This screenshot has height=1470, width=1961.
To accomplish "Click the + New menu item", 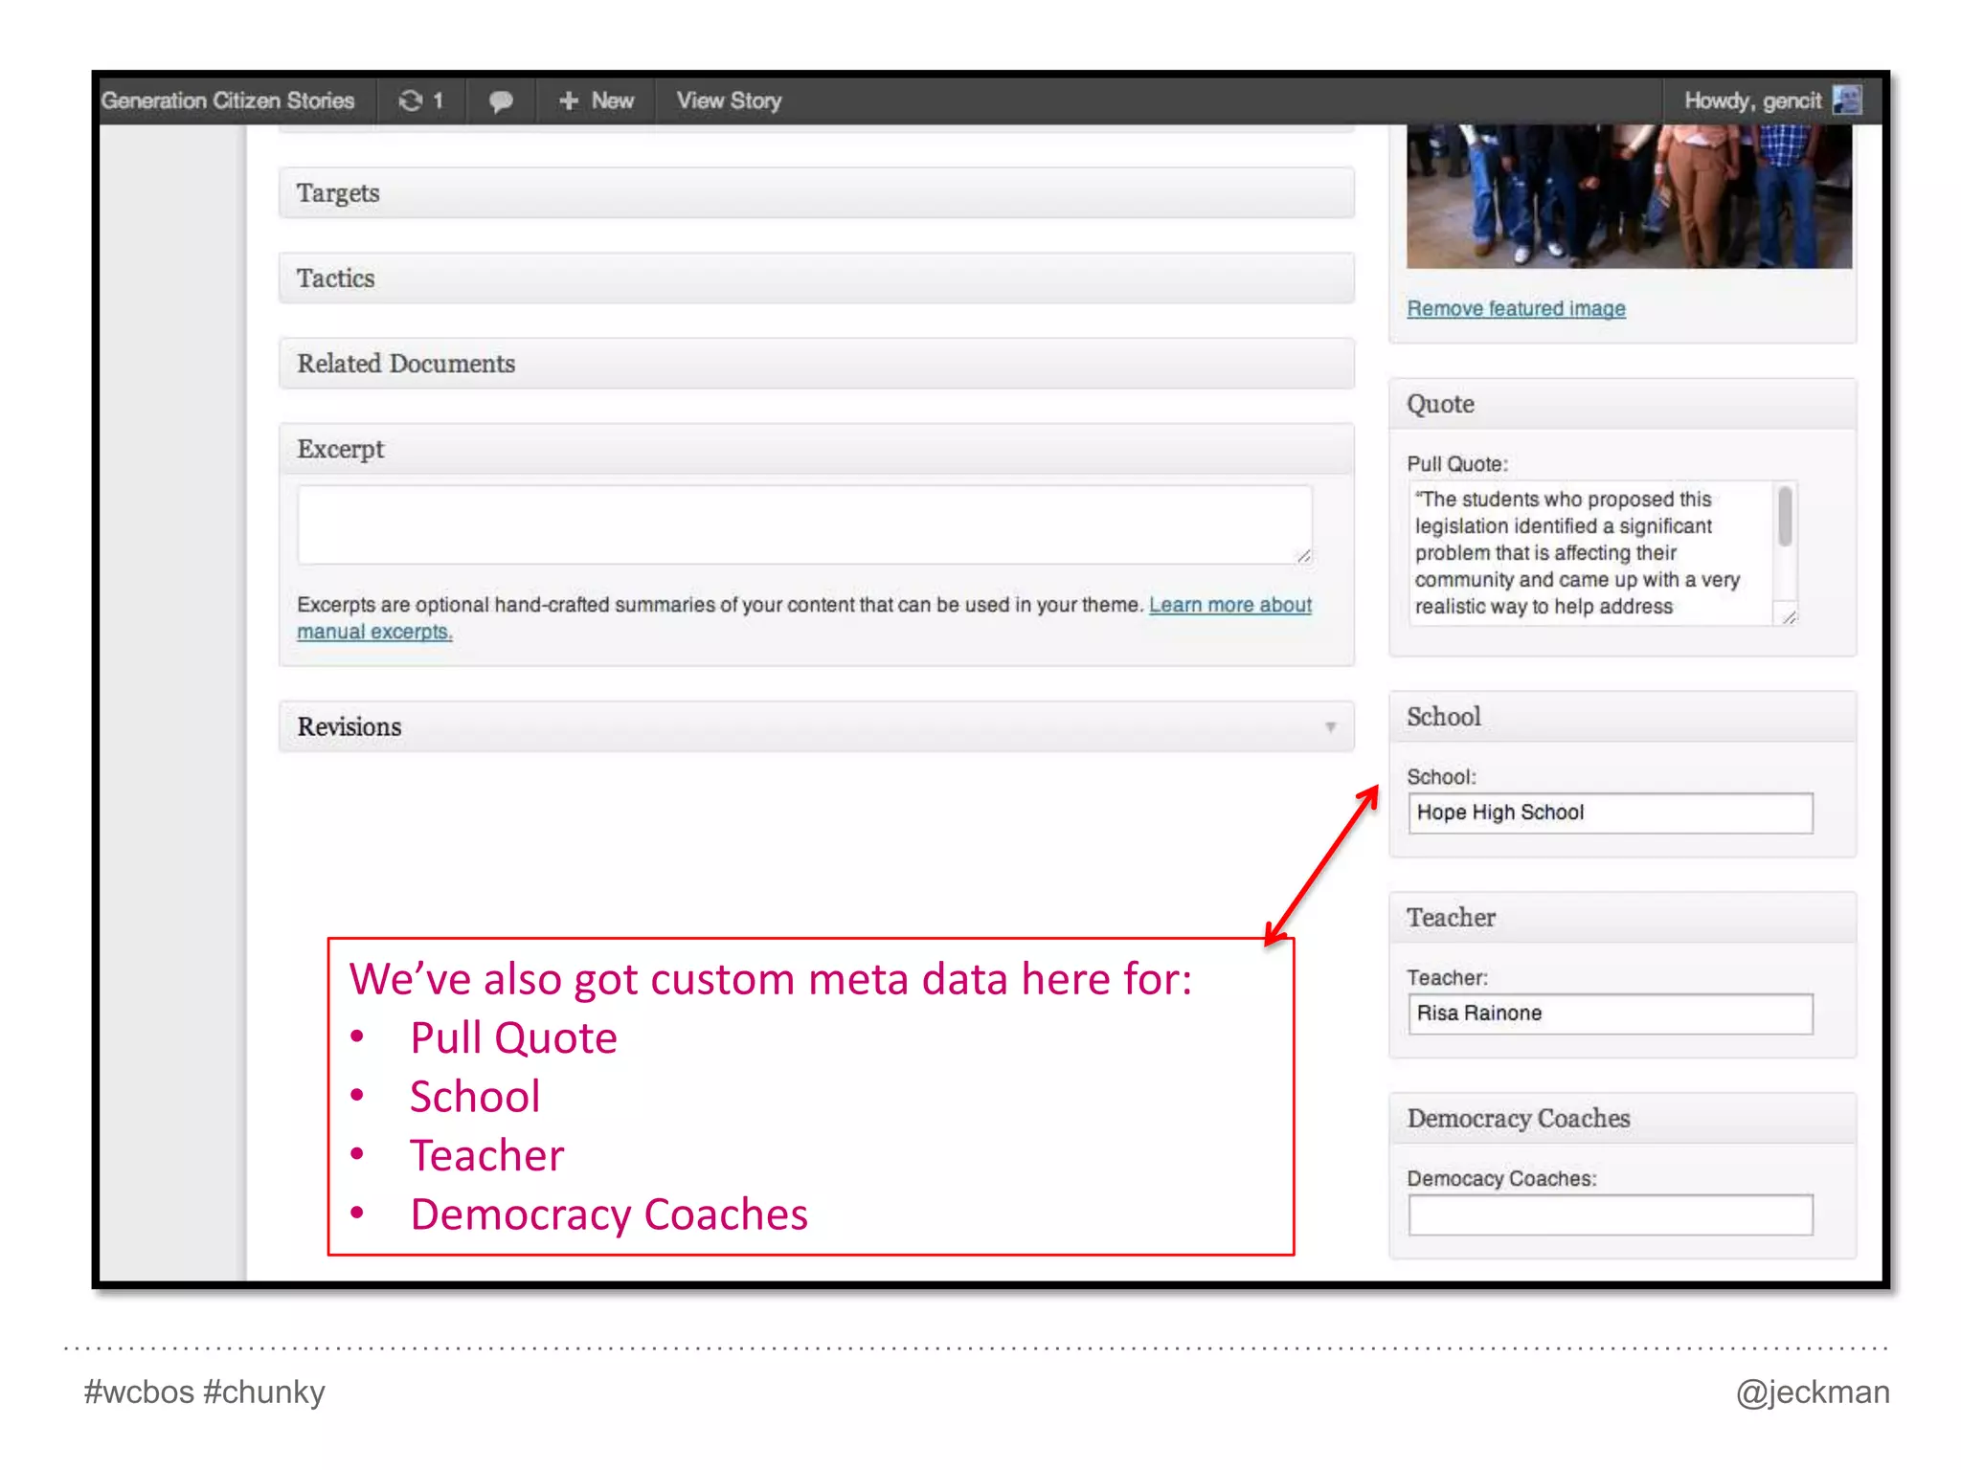I will click(x=596, y=100).
